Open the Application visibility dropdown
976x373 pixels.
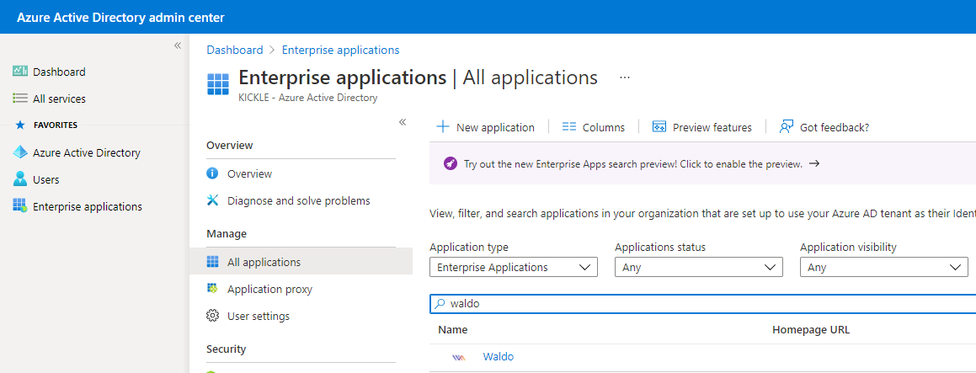(884, 267)
